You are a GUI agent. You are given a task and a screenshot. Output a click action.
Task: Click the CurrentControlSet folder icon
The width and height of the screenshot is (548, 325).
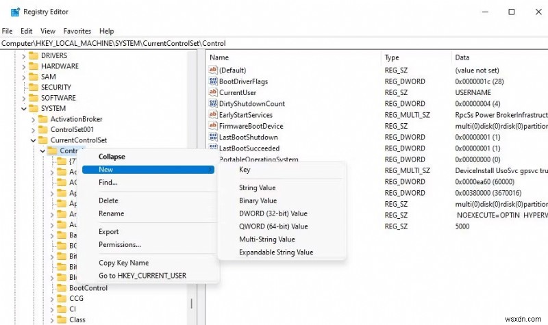click(43, 140)
